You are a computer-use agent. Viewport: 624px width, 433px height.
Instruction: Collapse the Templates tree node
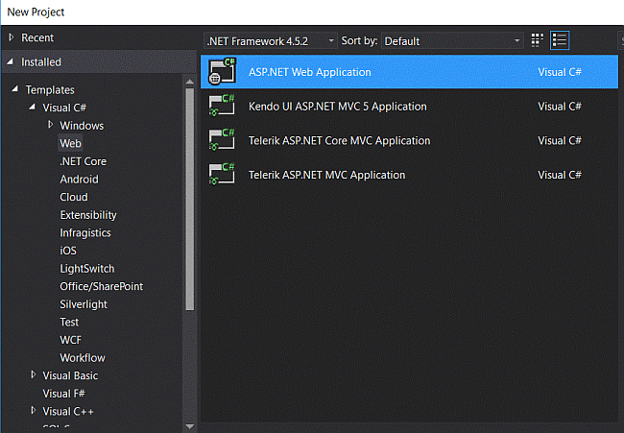click(x=15, y=89)
